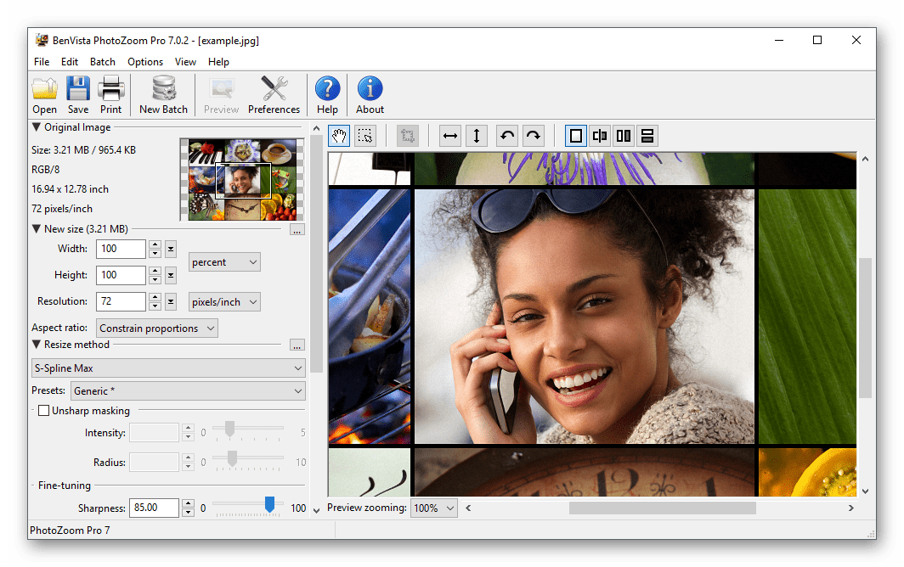Click the 'Size: 3.21 MB / 965.4 KB' text
Image resolution: width=904 pixels, height=567 pixels.
click(x=83, y=150)
